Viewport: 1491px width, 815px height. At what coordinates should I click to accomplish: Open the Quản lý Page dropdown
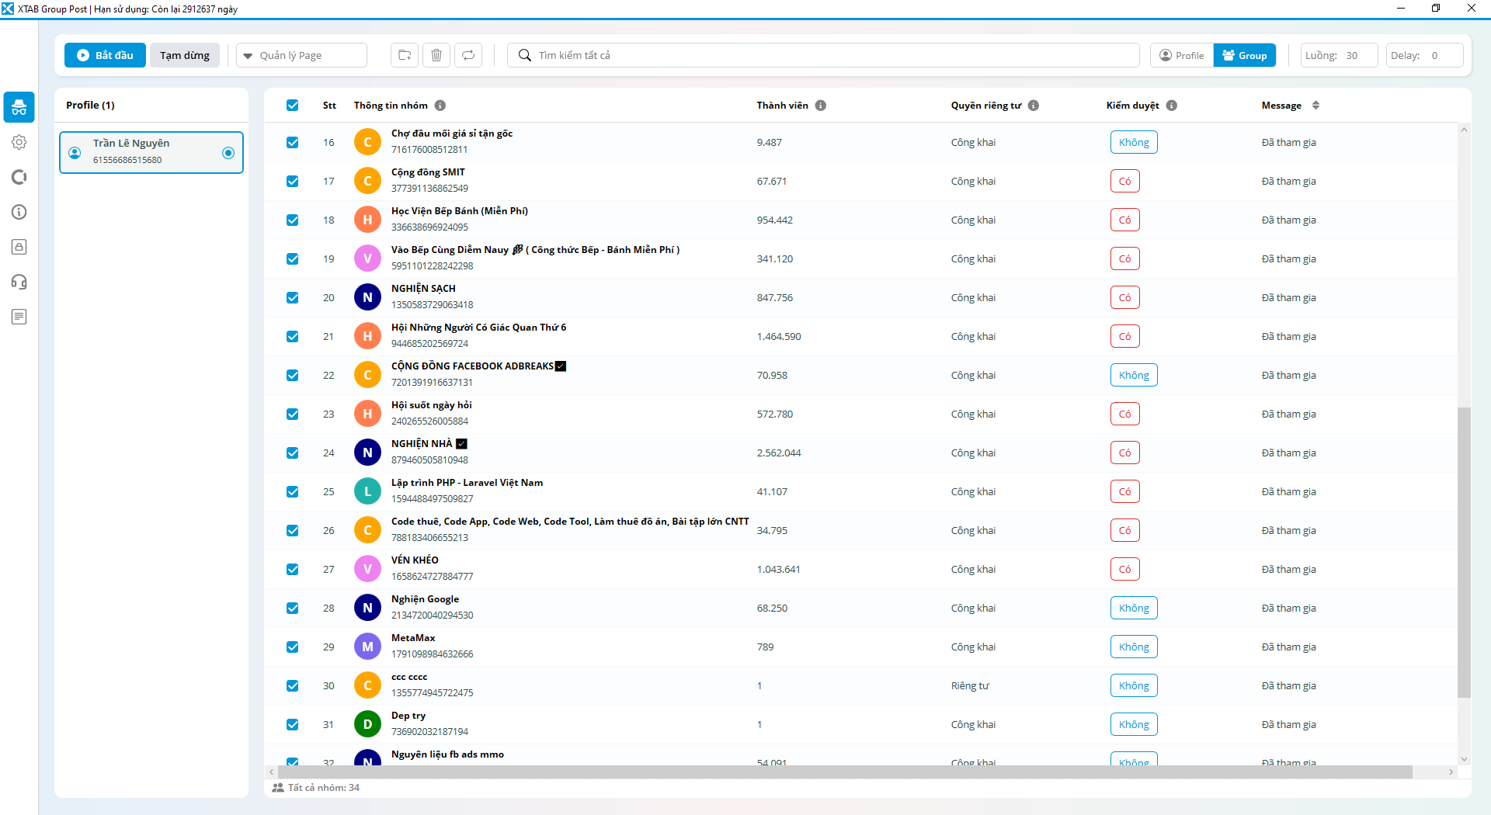301,55
